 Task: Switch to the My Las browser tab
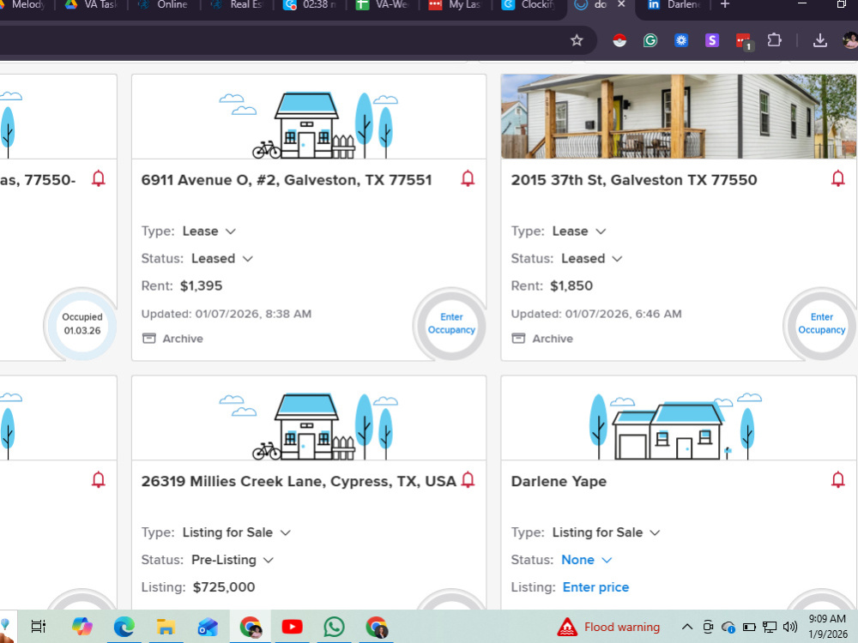(456, 5)
